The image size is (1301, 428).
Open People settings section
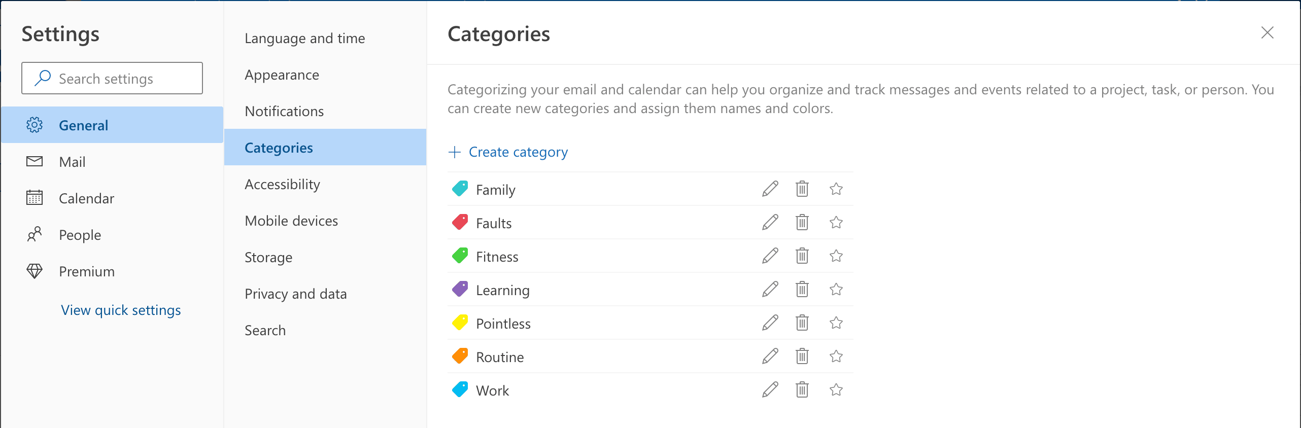click(x=80, y=234)
